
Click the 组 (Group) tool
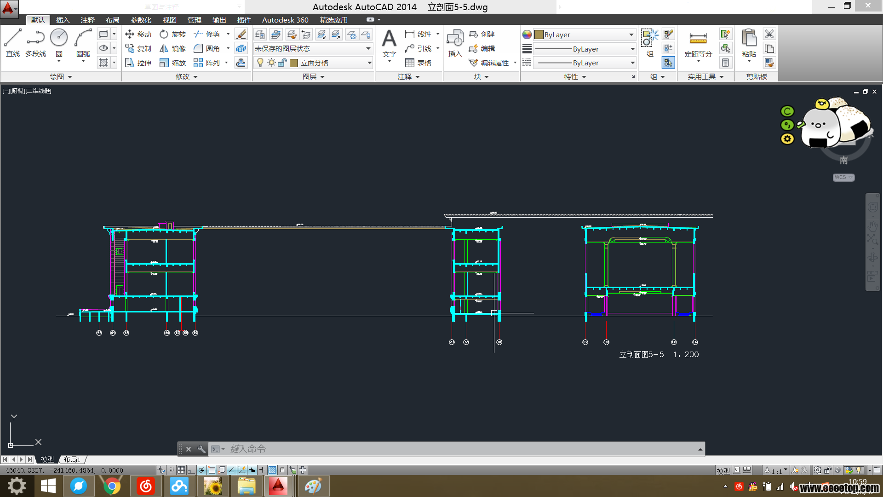point(650,43)
